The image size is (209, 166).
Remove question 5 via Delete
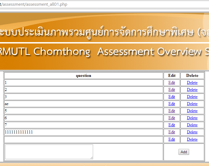pos(192,111)
